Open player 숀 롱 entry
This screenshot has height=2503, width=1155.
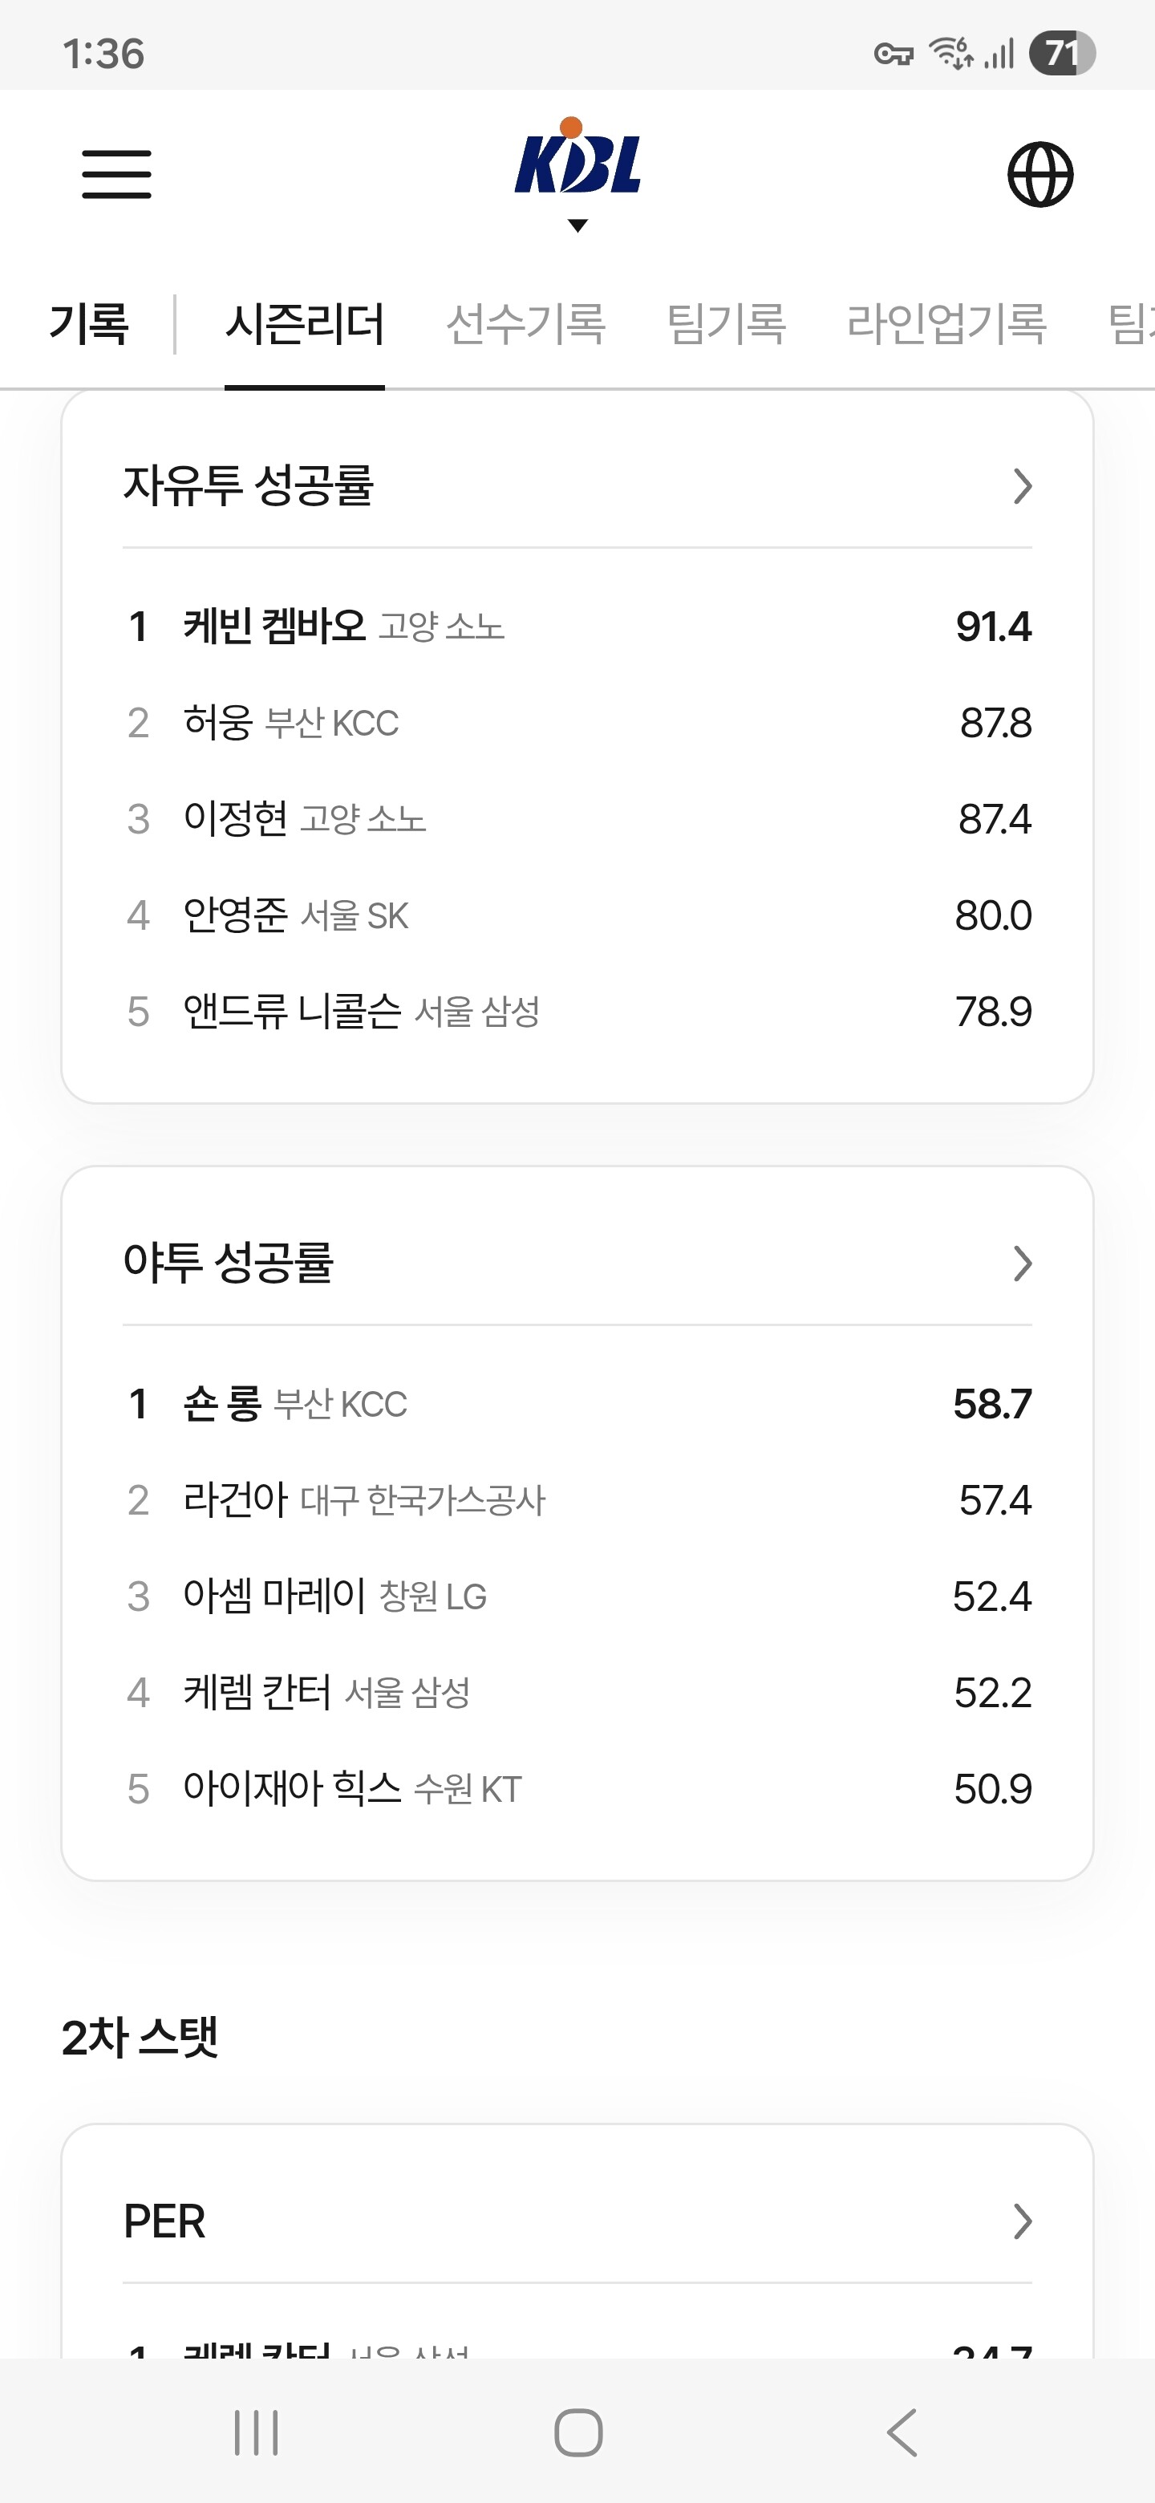tap(577, 1404)
